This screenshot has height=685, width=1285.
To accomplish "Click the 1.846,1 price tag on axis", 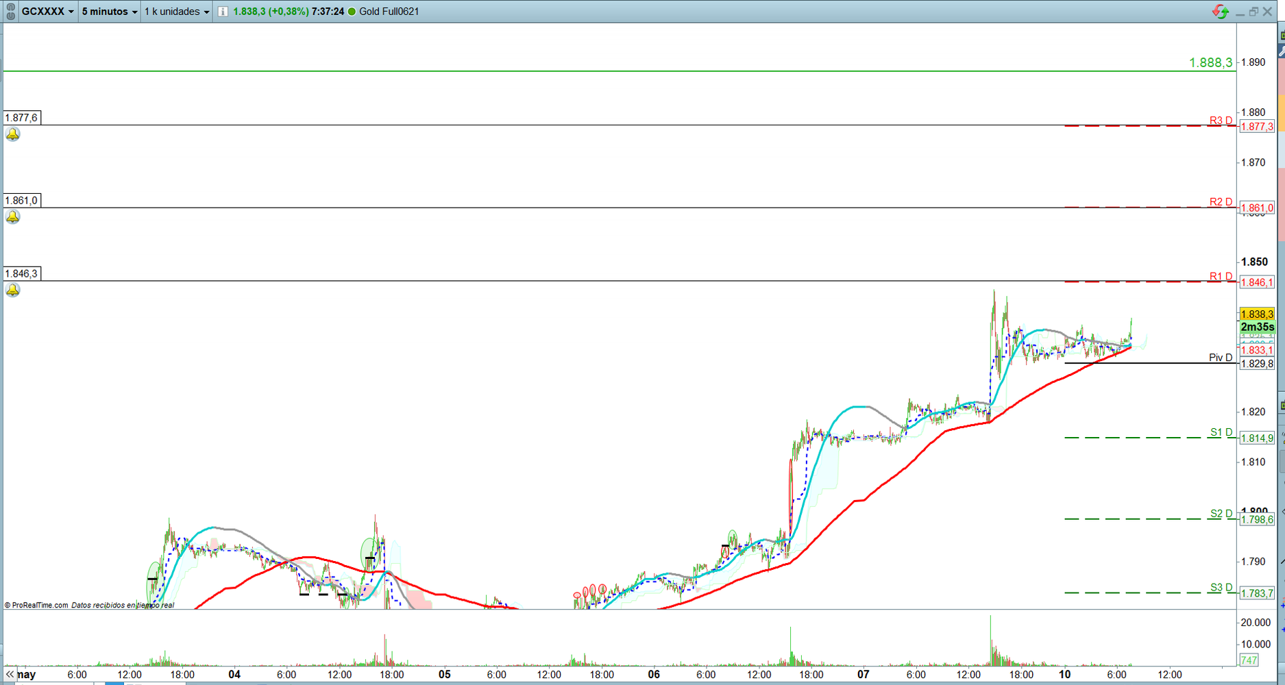I will (1257, 282).
